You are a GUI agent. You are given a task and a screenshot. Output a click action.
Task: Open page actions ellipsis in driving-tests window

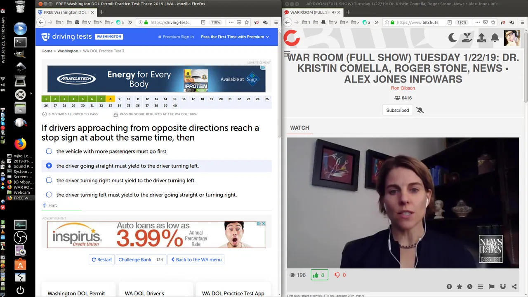pos(231,22)
